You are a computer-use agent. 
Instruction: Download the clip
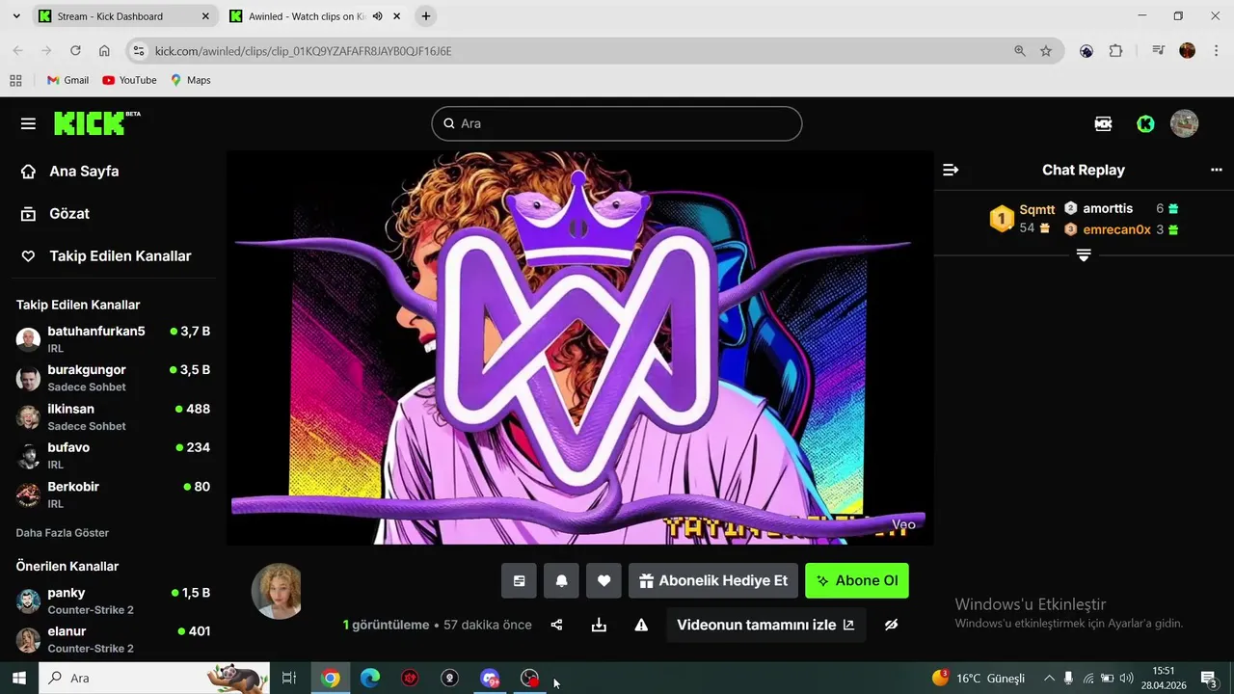(x=599, y=625)
